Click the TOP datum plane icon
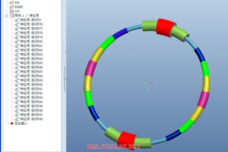The image size is (228, 152). [12, 3]
